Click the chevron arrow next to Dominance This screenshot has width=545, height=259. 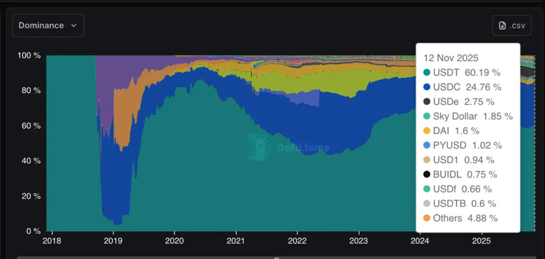[73, 26]
